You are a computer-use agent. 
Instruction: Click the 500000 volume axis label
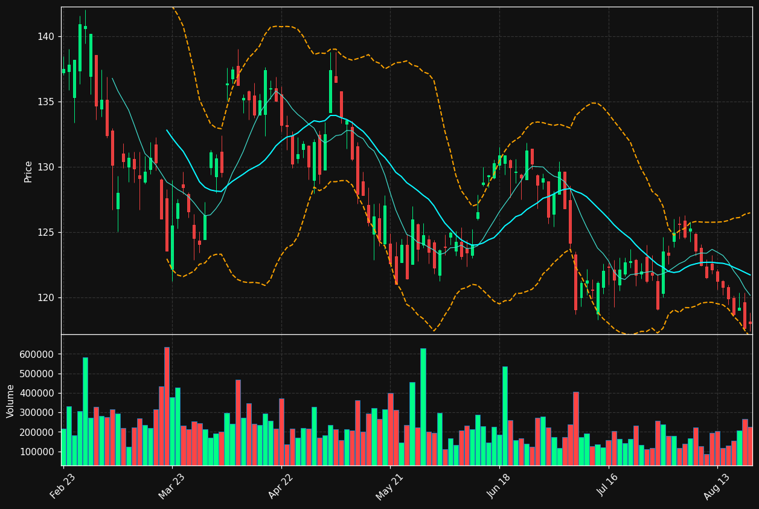point(37,374)
